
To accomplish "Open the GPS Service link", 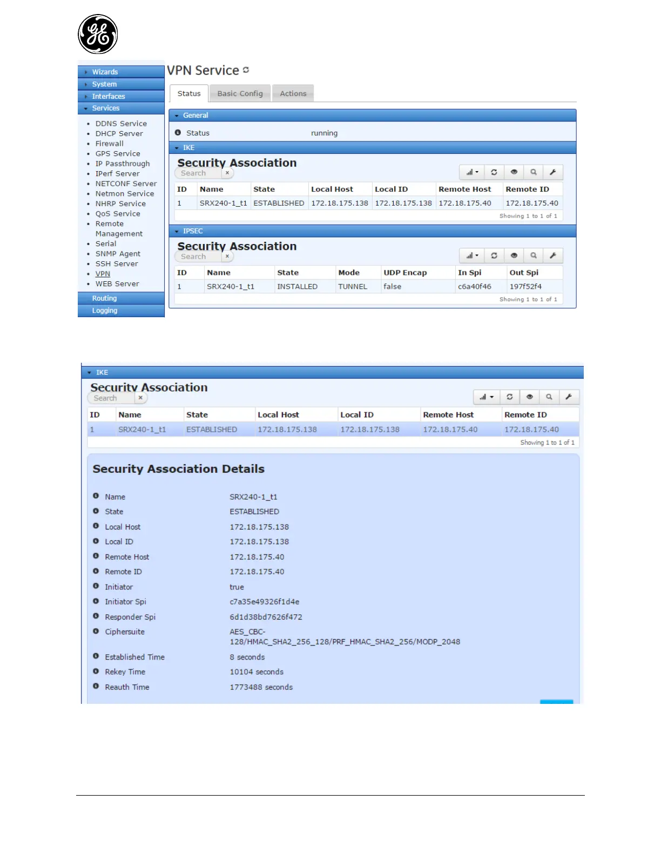I will (x=118, y=154).
